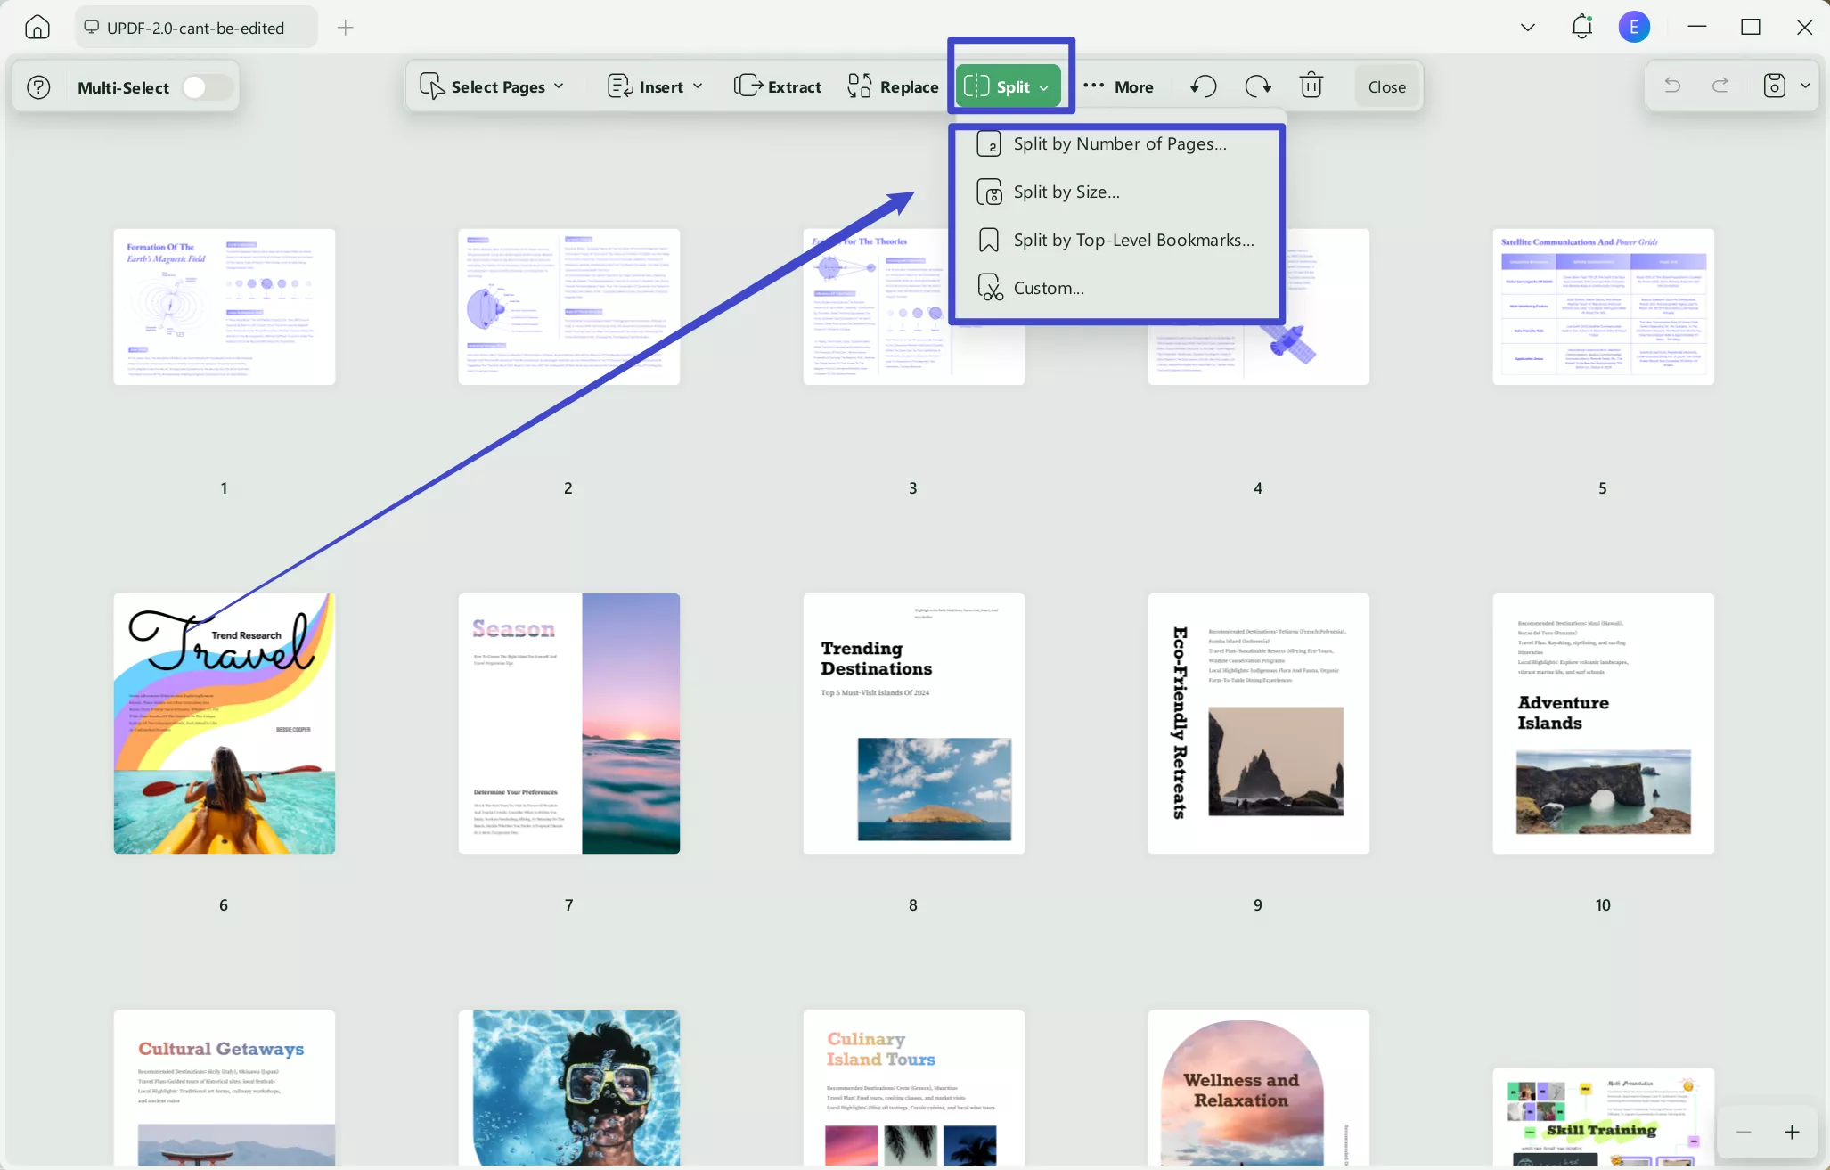Select the Travel Trend Research page thumbnail
Image resolution: width=1830 pixels, height=1170 pixels.
point(224,724)
